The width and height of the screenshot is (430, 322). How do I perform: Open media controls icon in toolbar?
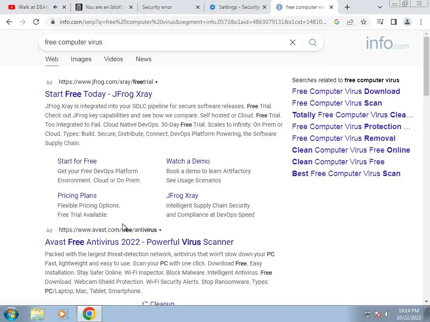(380, 22)
